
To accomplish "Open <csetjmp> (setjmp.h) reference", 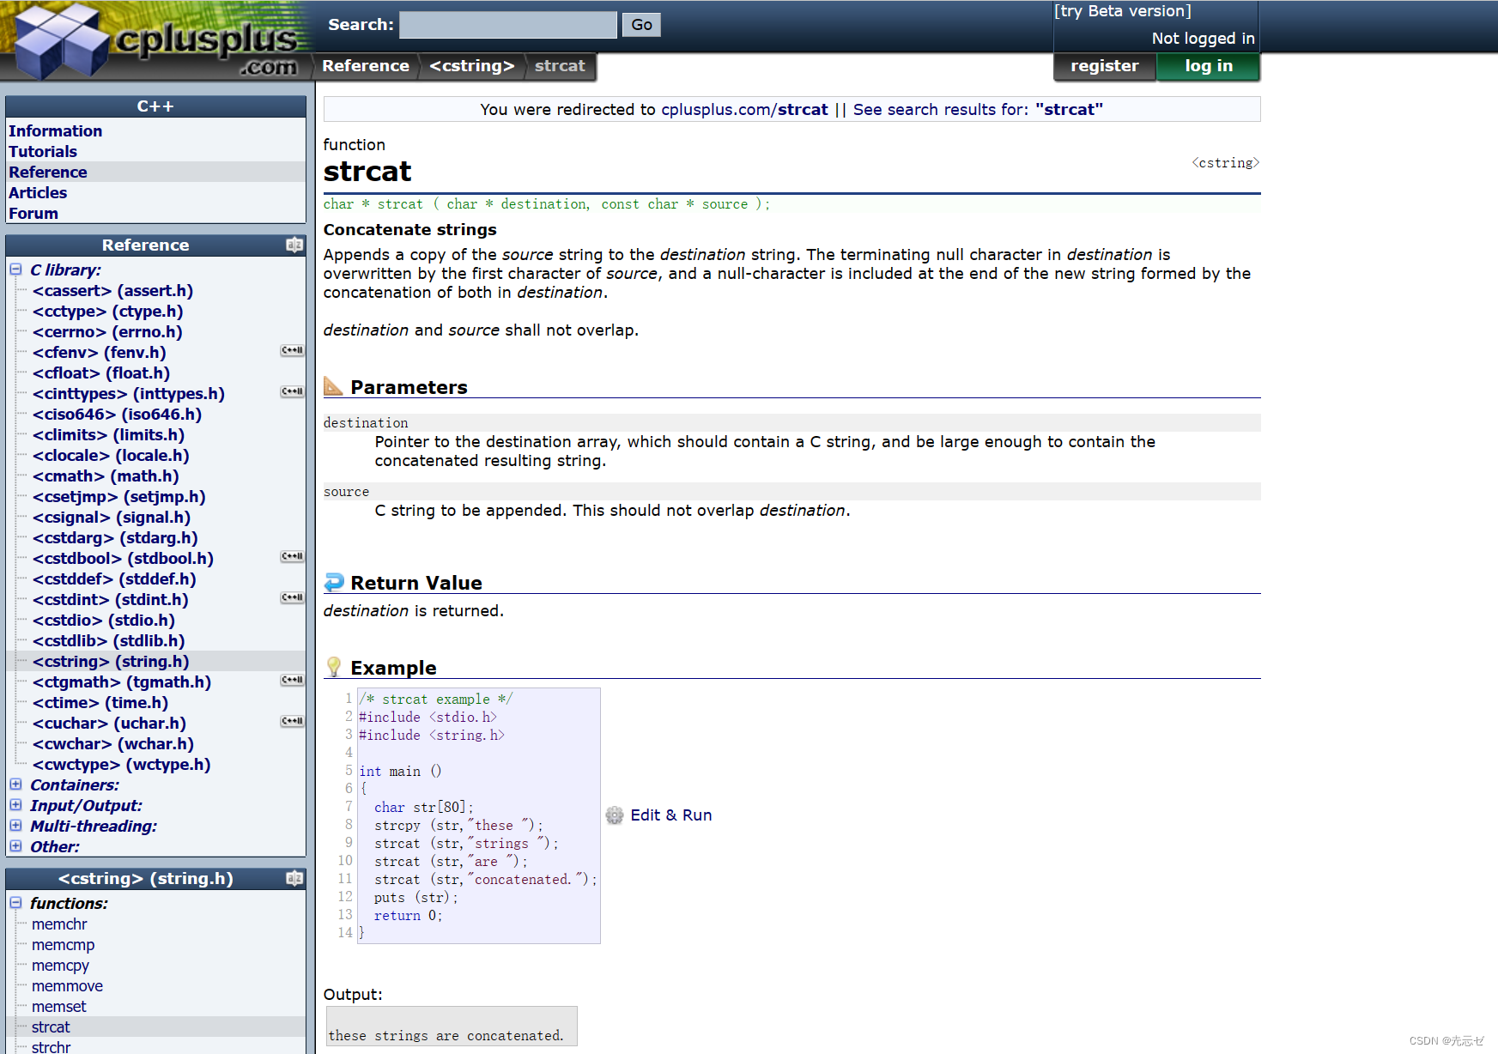I will click(118, 497).
